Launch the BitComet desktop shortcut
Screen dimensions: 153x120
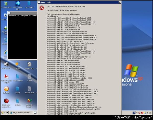[6, 90]
